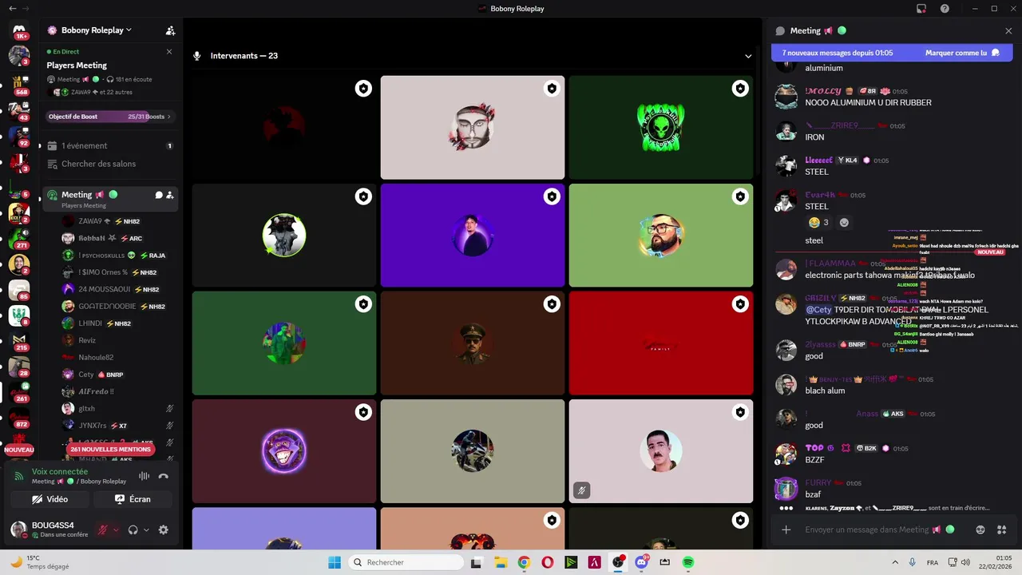The width and height of the screenshot is (1022, 575).
Task: Click the Objectif de Boost progress bar
Action: tap(110, 117)
